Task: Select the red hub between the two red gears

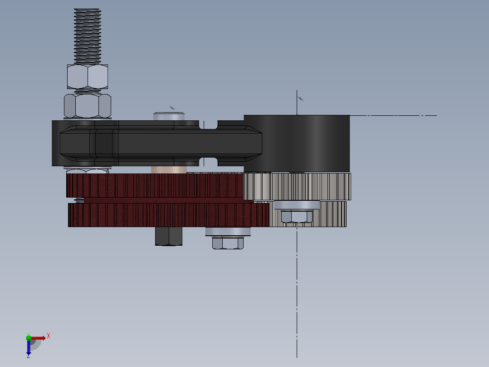Action: tap(168, 200)
